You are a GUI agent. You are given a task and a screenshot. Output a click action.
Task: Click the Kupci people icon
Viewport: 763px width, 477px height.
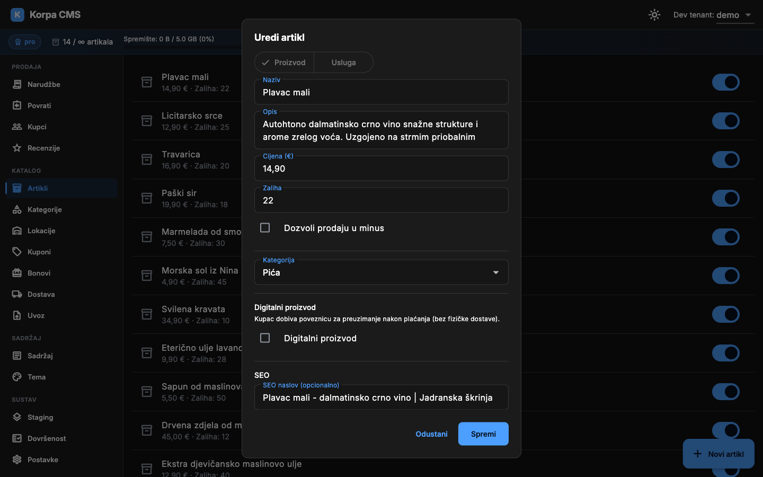pos(17,127)
